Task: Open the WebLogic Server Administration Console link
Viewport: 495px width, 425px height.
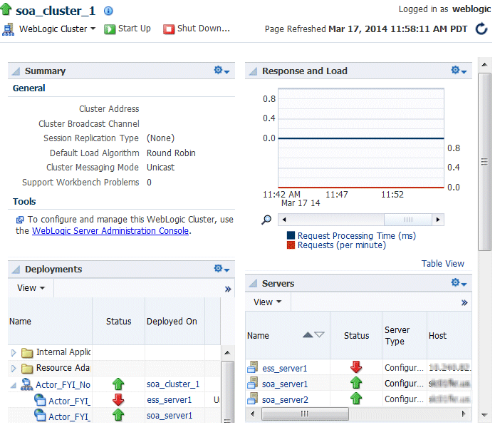Action: tap(110, 230)
